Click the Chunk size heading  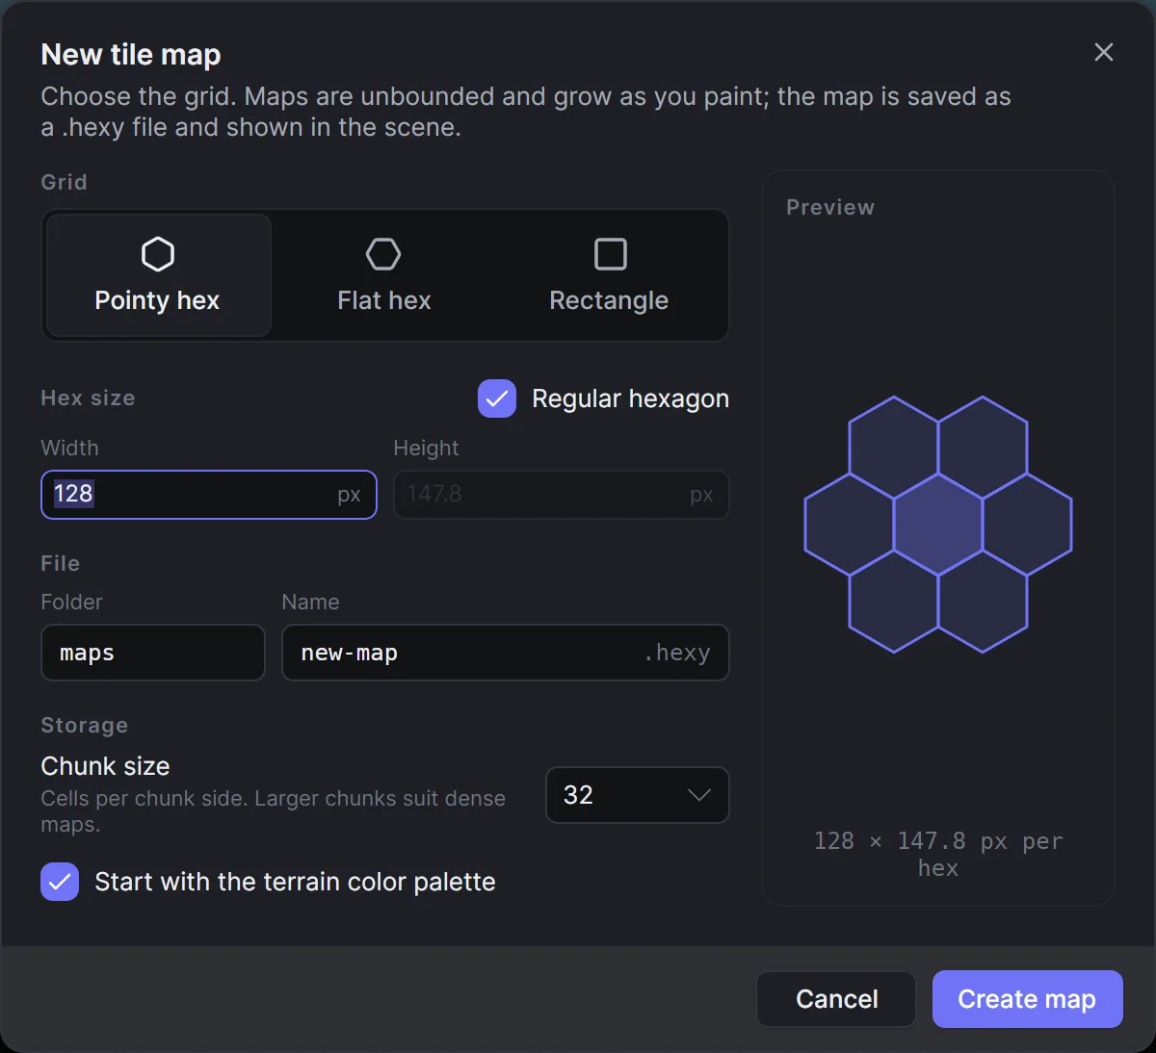[105, 766]
